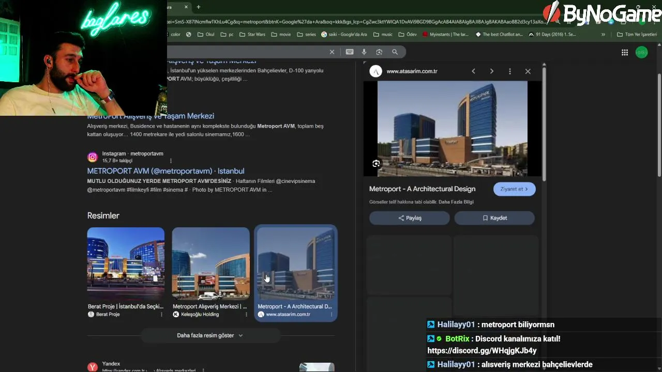Expand Daha fazla resim göster

pos(210,335)
